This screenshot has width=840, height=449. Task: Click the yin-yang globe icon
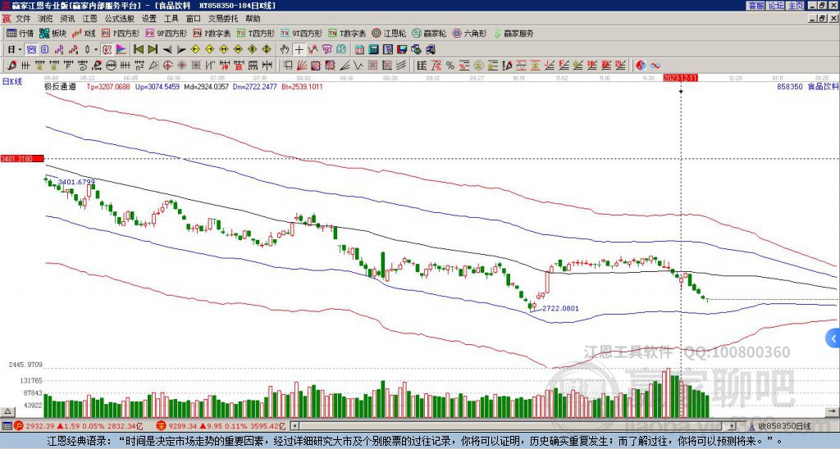point(641,66)
